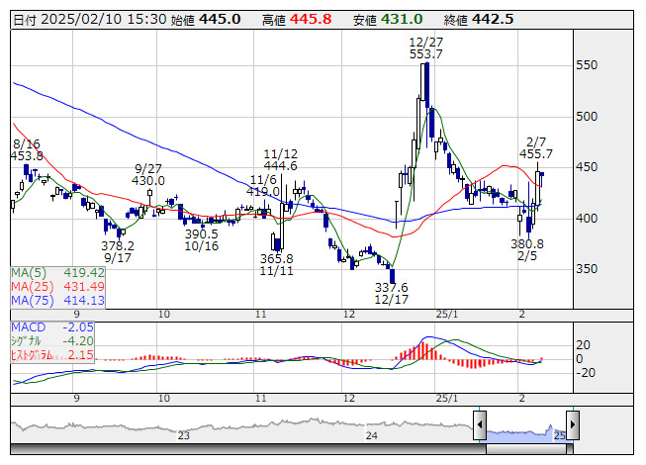This screenshot has width=646, height=465.
Task: Click the 24 year marker in the overview chart
Action: (x=372, y=435)
